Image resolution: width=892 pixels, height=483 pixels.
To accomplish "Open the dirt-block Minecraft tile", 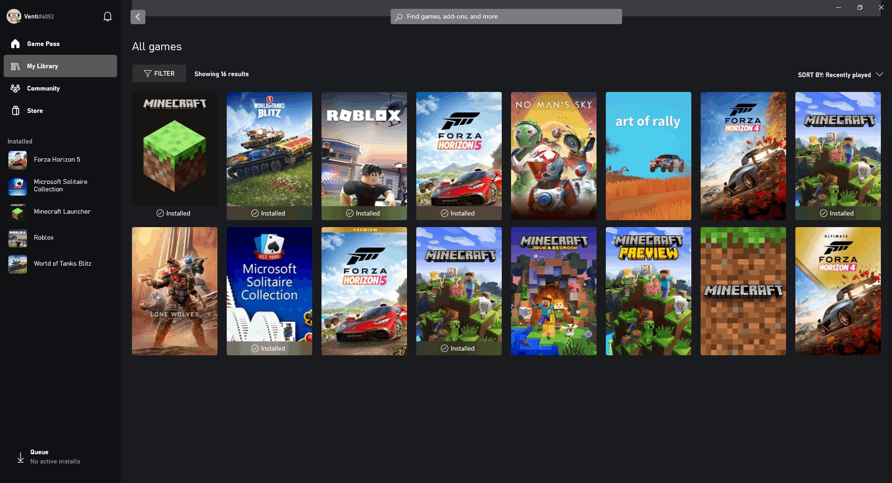I will 743,291.
